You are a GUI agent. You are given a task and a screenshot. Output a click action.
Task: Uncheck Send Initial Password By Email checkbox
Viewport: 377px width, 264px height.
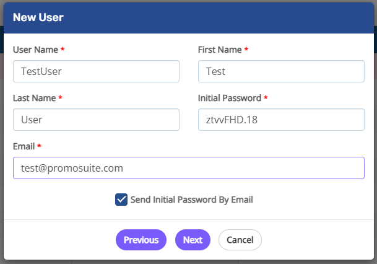pyautogui.click(x=121, y=200)
